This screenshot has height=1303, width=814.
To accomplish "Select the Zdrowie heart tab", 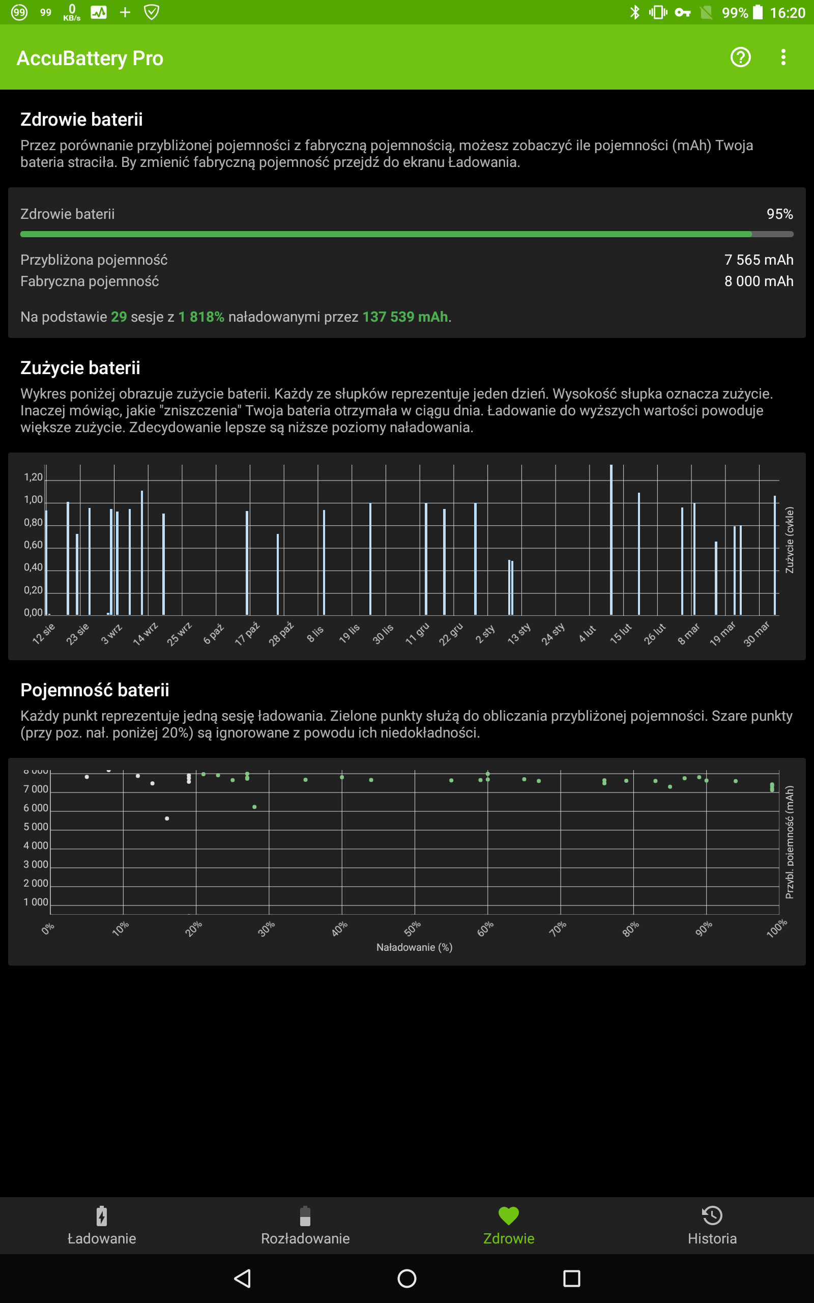I will coord(508,1225).
